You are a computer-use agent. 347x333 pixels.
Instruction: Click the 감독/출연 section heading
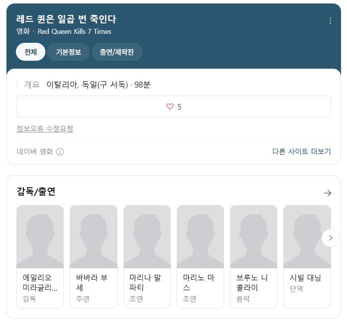(36, 192)
